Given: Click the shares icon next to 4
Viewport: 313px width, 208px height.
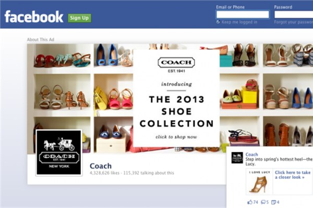Looking at the screenshot, I should click(x=274, y=202).
